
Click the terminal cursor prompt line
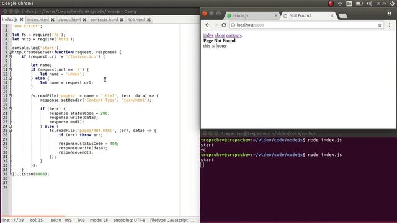click(202, 165)
